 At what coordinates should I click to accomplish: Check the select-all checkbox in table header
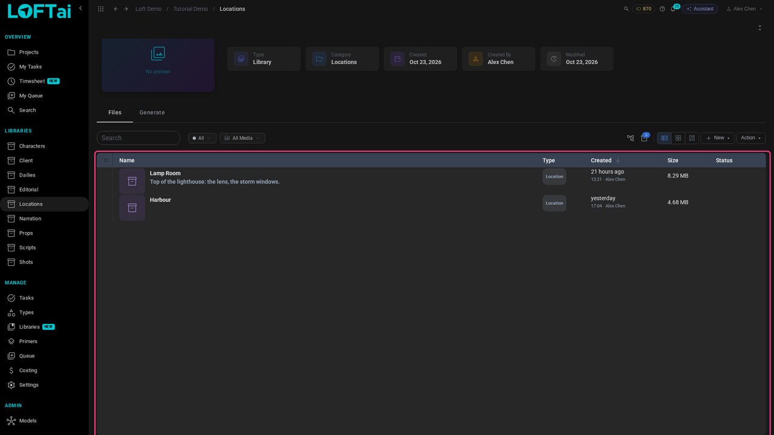tap(106, 161)
